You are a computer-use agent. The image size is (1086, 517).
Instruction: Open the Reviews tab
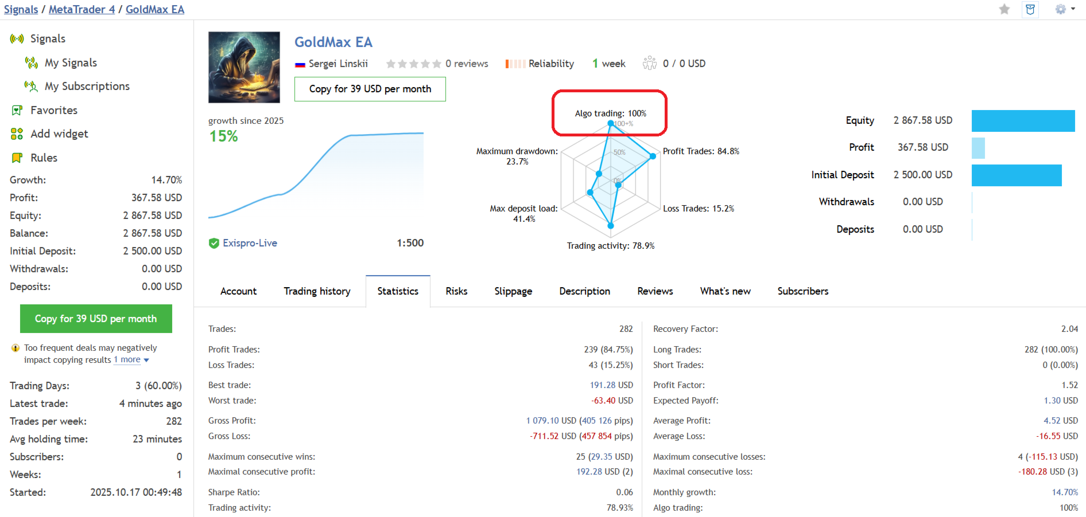coord(655,291)
